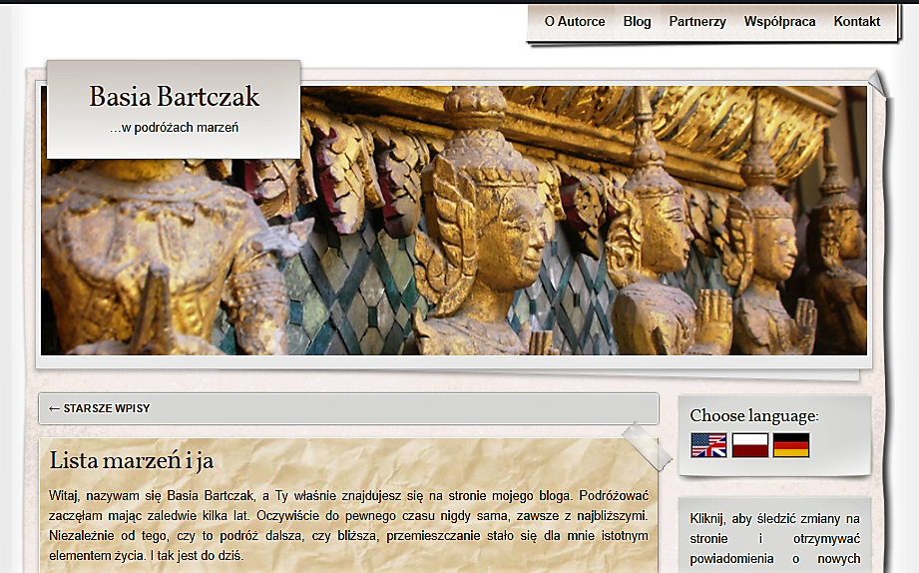Image resolution: width=919 pixels, height=573 pixels.
Task: Navigate to Współpraca in the top menu
Action: point(779,22)
